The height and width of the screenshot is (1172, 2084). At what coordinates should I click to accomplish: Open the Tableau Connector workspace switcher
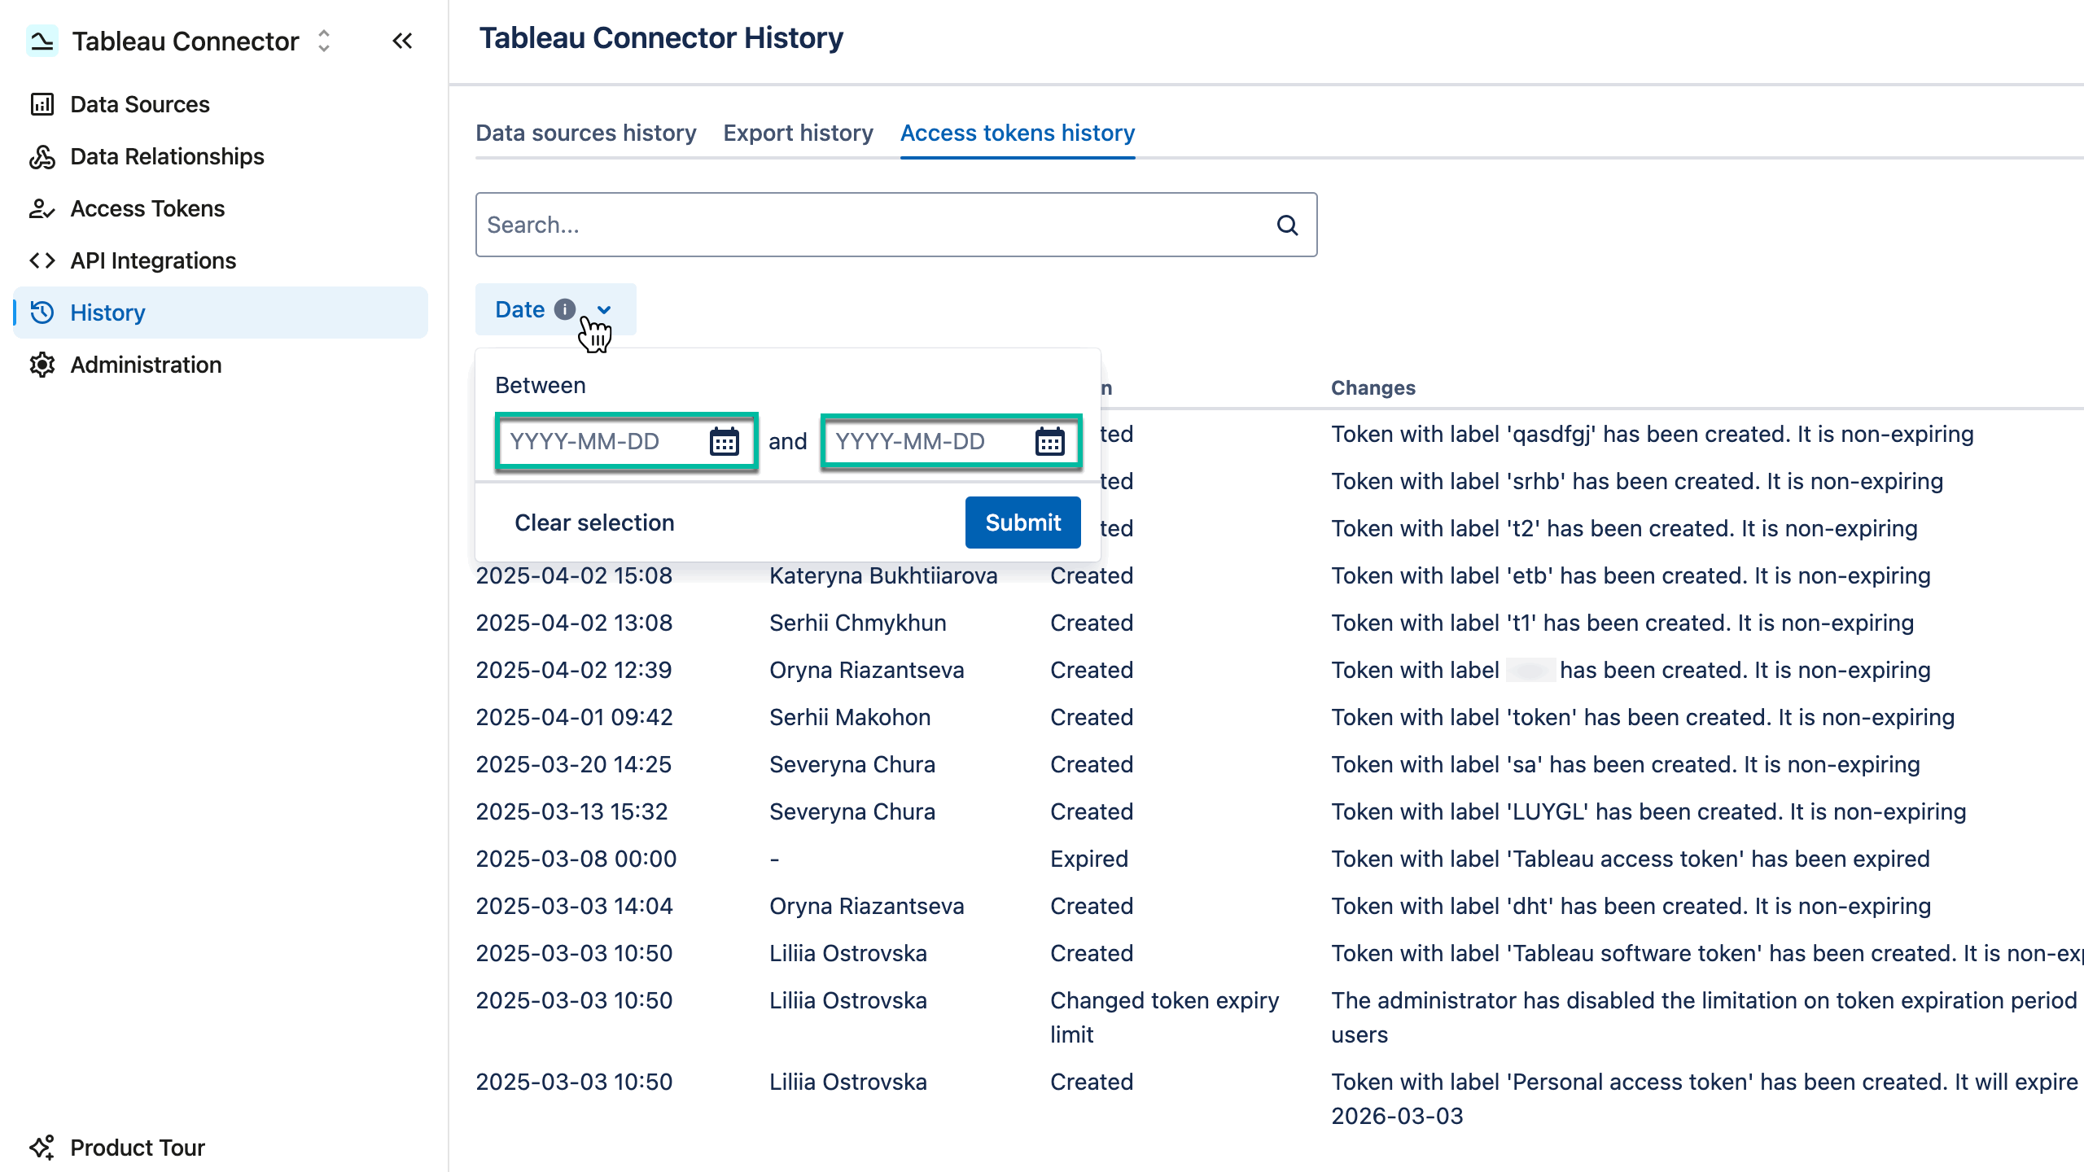pyautogui.click(x=322, y=41)
